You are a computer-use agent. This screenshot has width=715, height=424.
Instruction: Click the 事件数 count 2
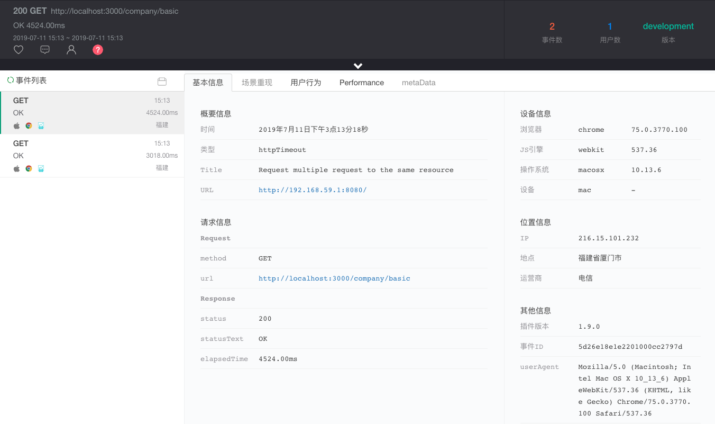pyautogui.click(x=552, y=26)
